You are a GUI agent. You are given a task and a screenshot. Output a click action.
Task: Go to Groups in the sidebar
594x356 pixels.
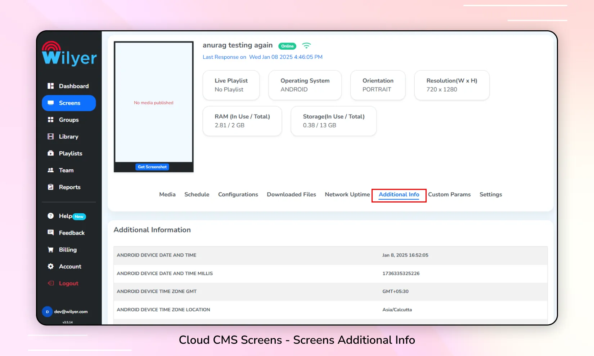(69, 120)
